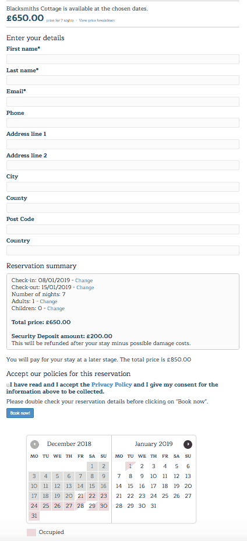
Task: Focus the First name field
Action: [x=123, y=59]
